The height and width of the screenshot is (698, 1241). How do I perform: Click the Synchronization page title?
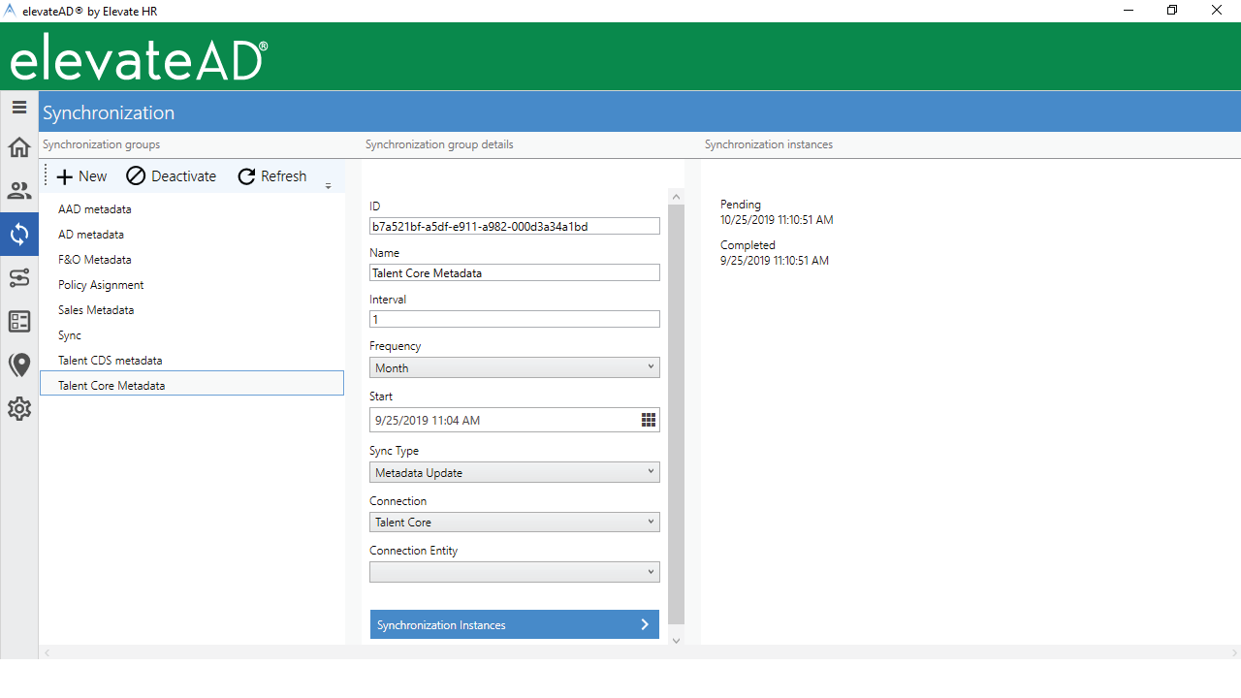click(109, 112)
